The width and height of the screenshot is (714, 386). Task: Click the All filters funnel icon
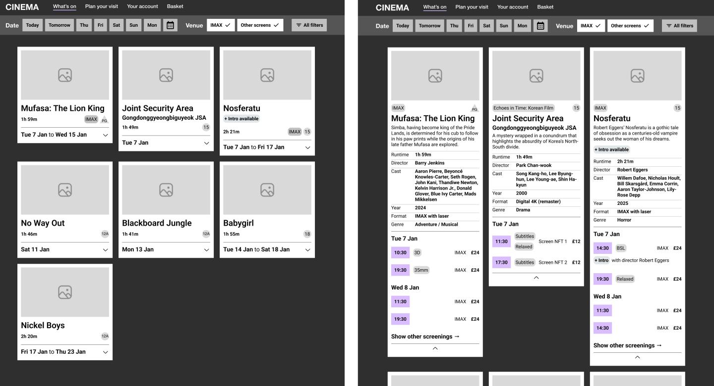tap(309, 25)
